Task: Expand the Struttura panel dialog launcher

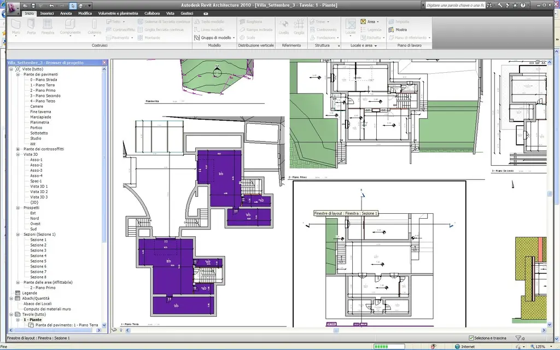Action: click(339, 46)
